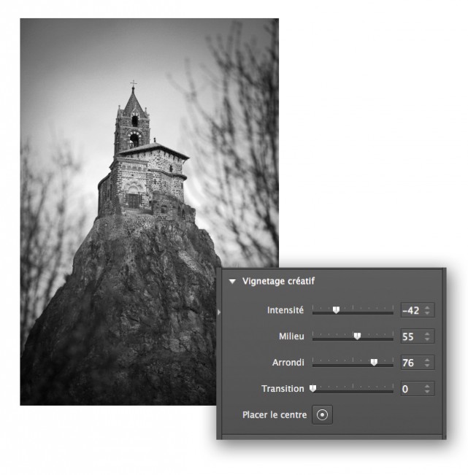Increase Arrondi with the up stepper arrow
This screenshot has width=468, height=475.
pos(427,360)
